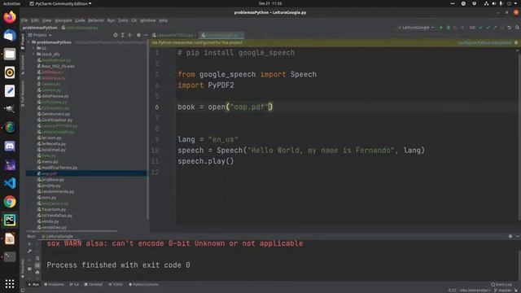Launch Discord from the dock

pyautogui.click(x=10, y=146)
